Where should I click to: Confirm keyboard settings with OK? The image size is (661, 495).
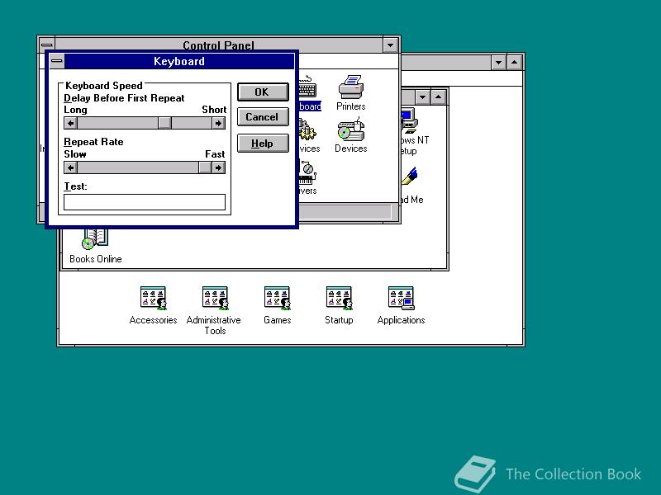tap(263, 92)
